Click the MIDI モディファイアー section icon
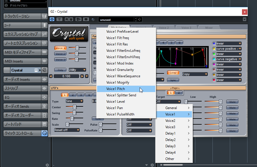The height and width of the screenshot is (167, 257). coord(44,52)
